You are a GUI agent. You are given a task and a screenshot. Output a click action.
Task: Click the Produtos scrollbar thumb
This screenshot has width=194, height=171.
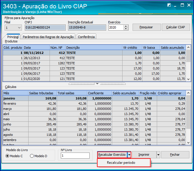click(x=188, y=56)
